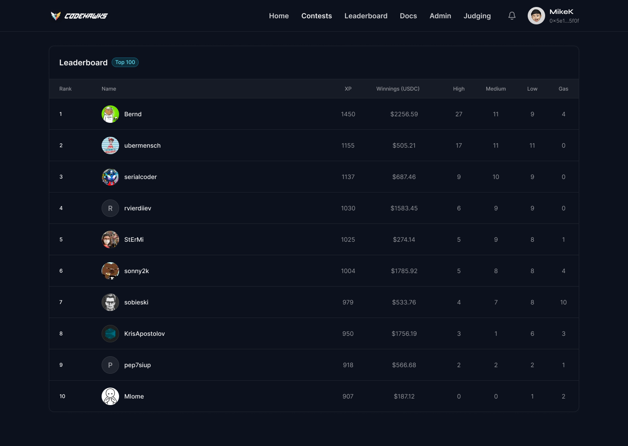This screenshot has height=446, width=628.
Task: Open the Docs nav item
Action: (408, 16)
